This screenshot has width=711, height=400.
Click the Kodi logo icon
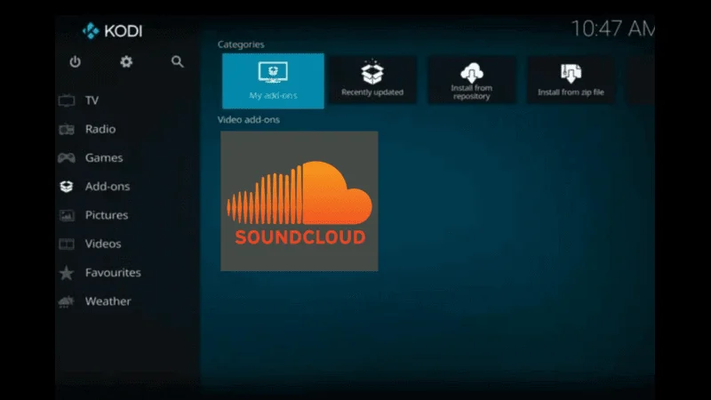[91, 31]
